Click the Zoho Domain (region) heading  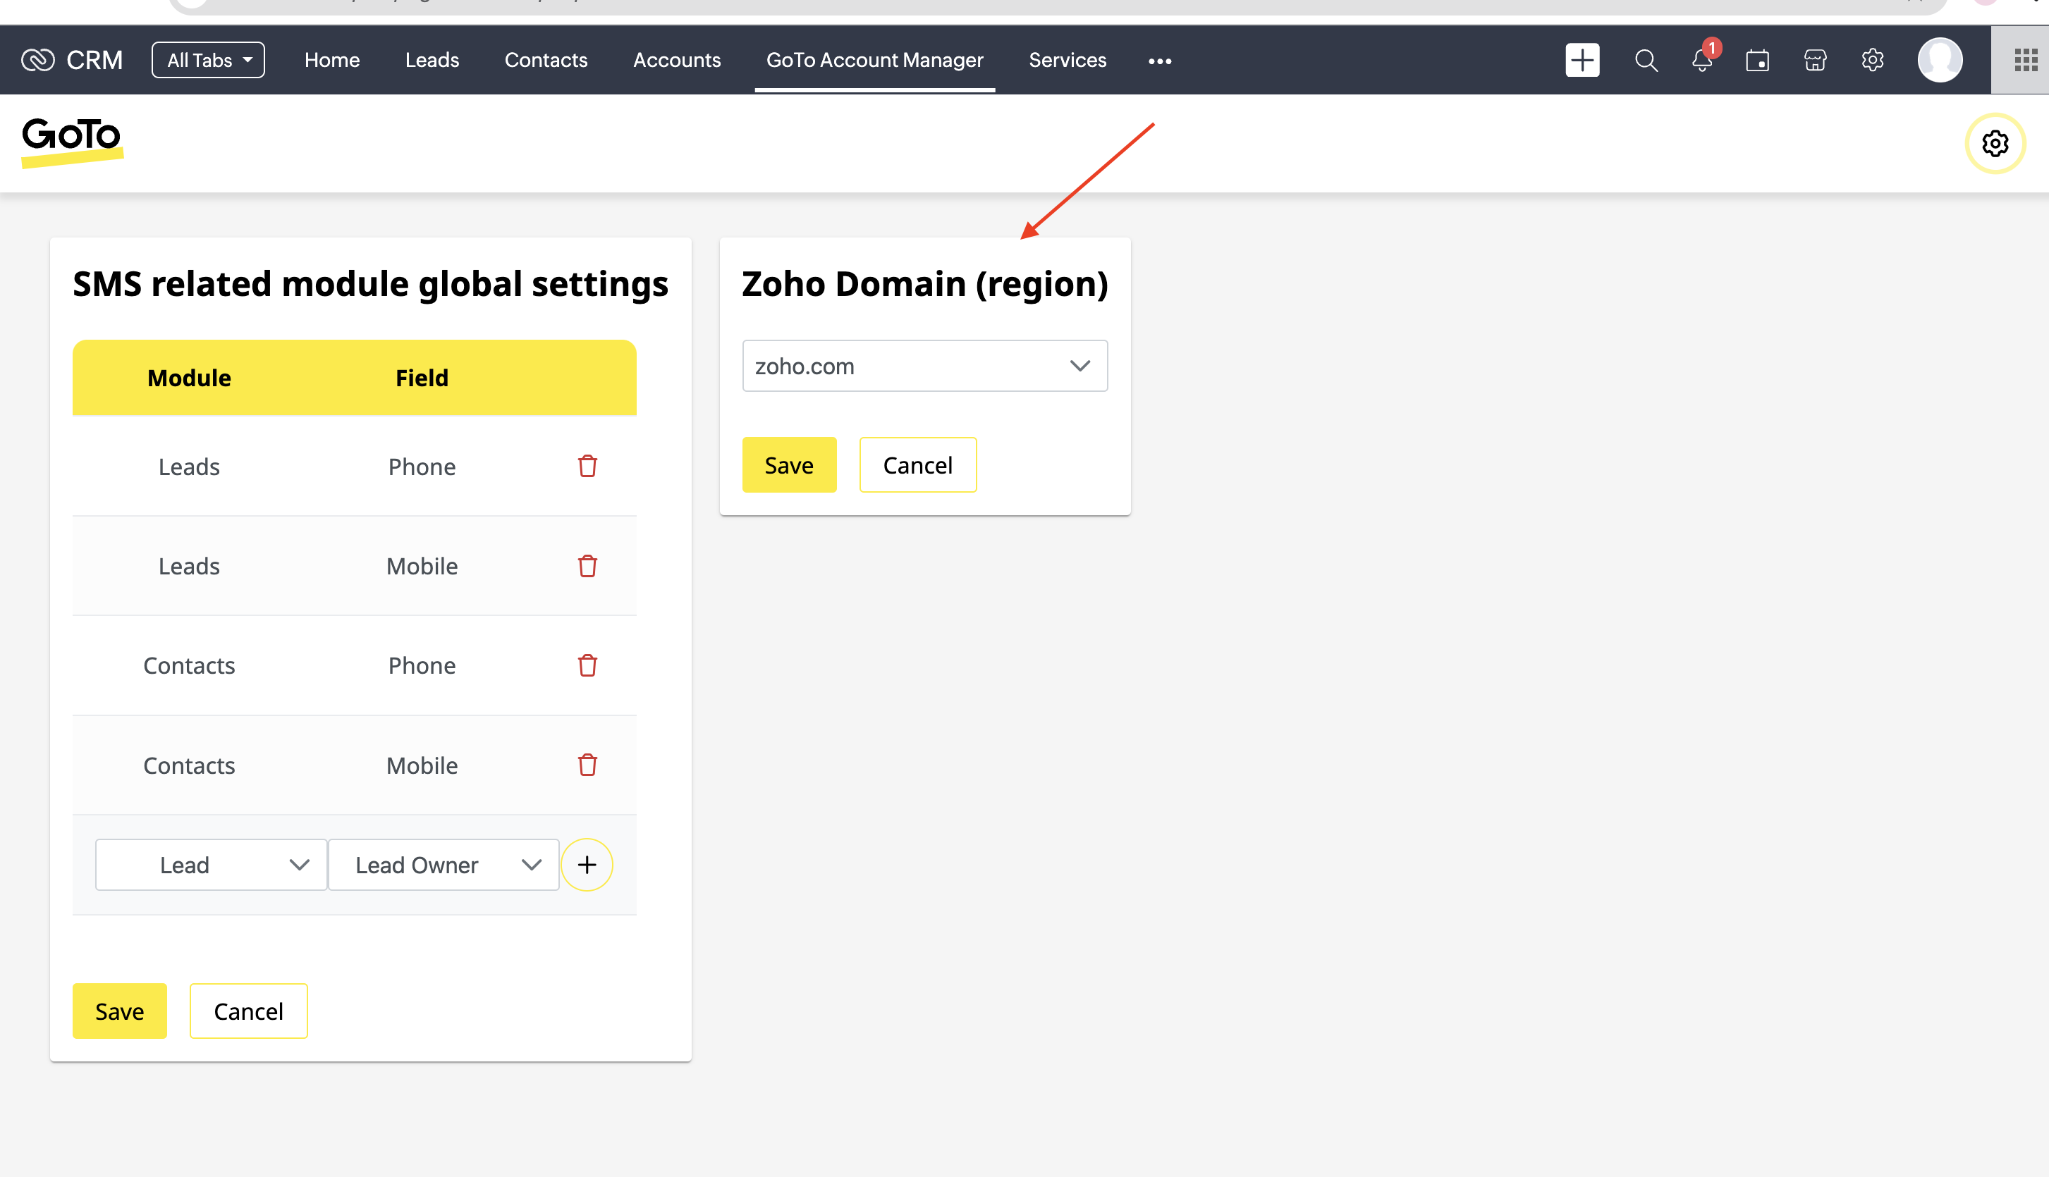click(x=925, y=284)
